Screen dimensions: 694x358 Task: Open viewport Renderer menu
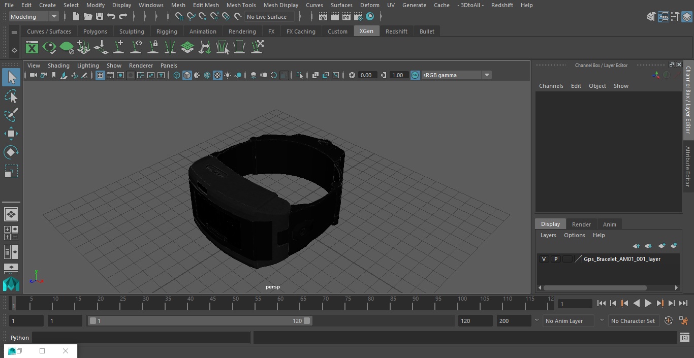pos(141,66)
